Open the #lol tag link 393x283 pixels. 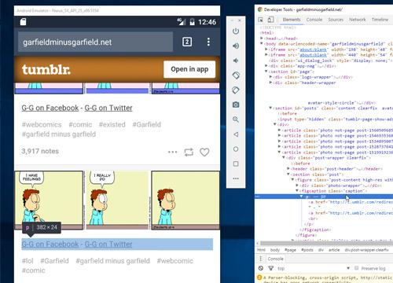28,261
